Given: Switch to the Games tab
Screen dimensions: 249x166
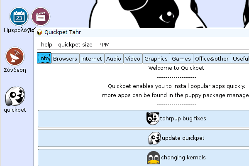Looking at the screenshot, I should (x=181, y=59).
